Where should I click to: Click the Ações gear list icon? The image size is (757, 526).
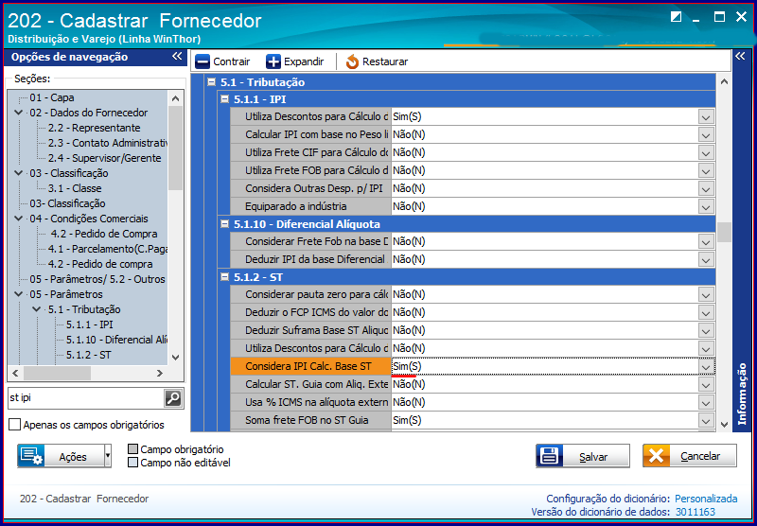tap(32, 456)
